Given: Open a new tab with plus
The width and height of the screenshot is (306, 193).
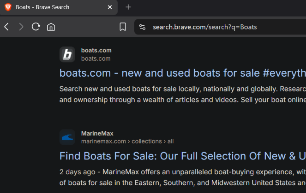Looking at the screenshot, I should [128, 7].
